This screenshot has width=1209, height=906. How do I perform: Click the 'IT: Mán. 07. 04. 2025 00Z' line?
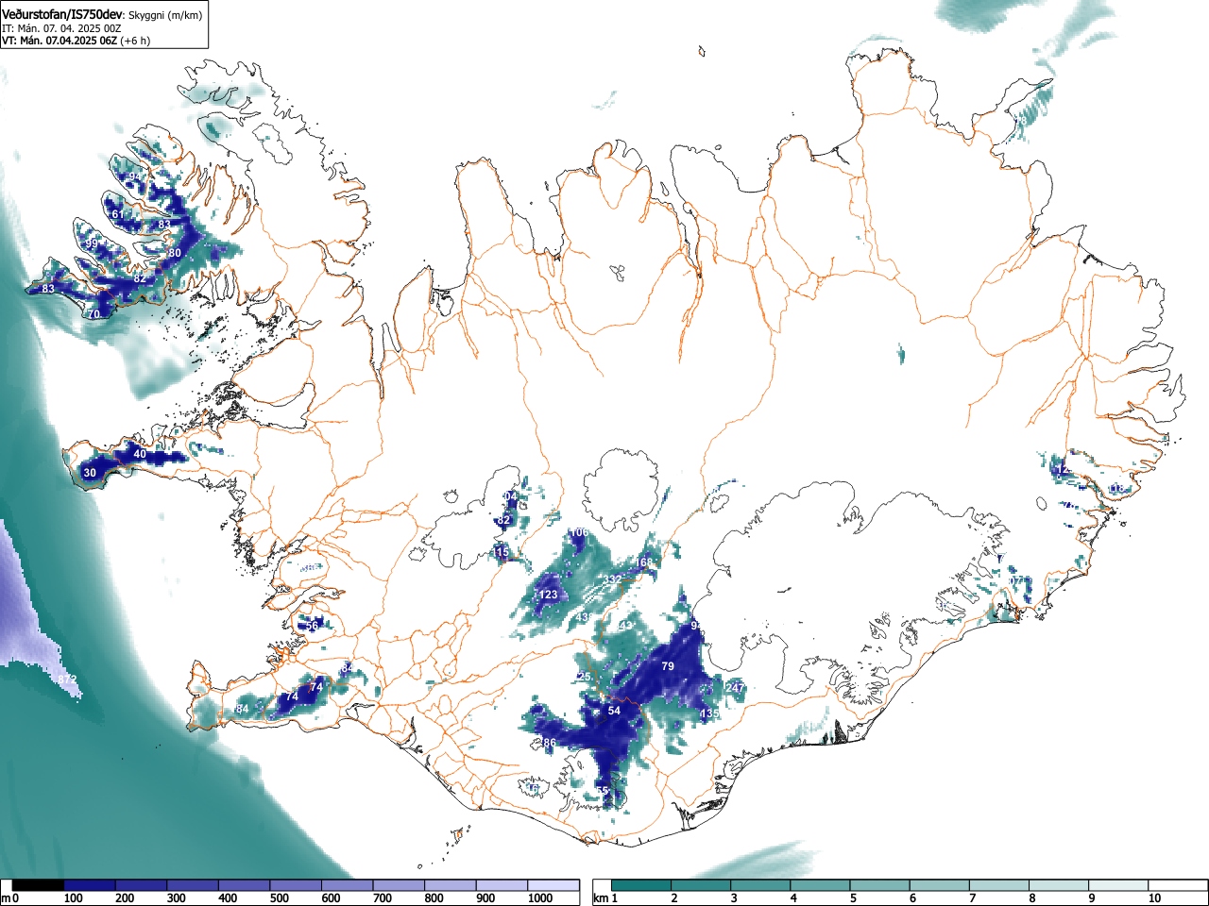(61, 28)
